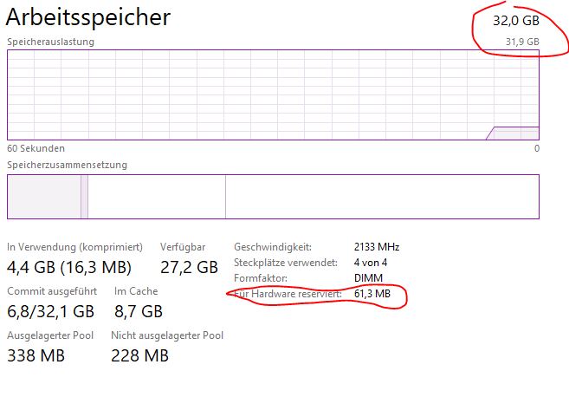Click the 61,3 MB hardware reserved value
Viewport: 569px width, 397px height.
point(372,295)
